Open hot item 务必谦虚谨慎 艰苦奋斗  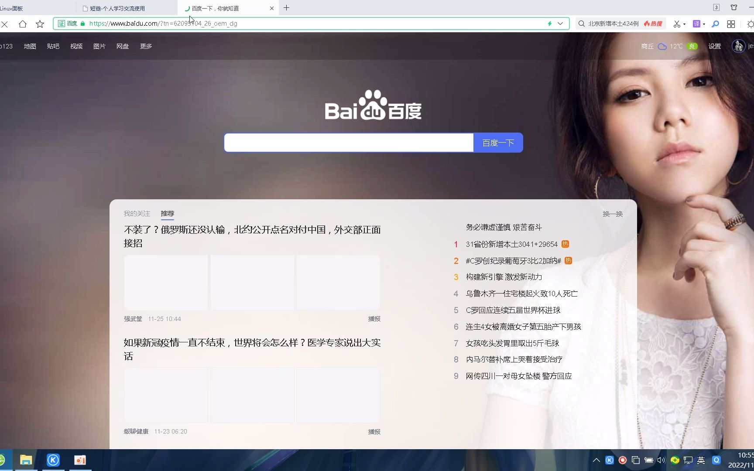click(504, 227)
